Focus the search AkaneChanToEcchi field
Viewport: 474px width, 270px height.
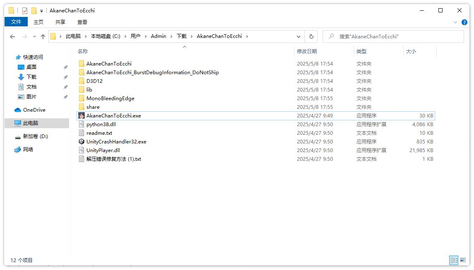[x=393, y=36]
